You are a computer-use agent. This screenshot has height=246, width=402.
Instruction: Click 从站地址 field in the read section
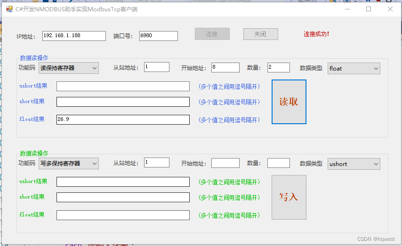[157, 67]
